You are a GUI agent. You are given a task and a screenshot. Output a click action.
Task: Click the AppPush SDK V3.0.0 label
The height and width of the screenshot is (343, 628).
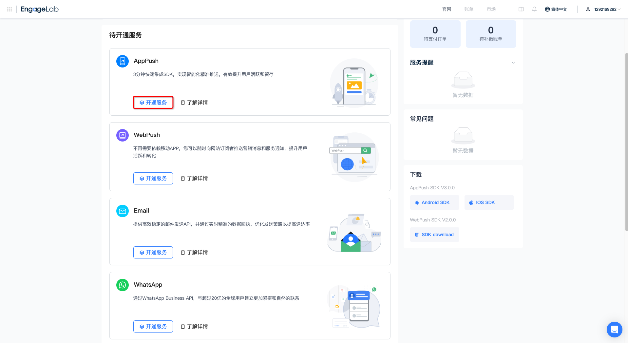click(432, 188)
